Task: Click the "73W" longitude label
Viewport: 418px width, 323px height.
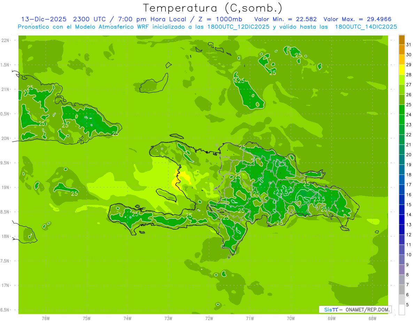Action: (x=168, y=318)
